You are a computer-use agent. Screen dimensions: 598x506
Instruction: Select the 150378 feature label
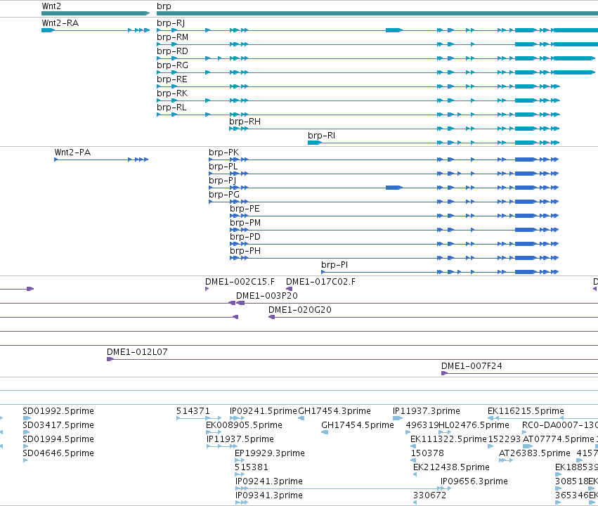pyautogui.click(x=427, y=453)
